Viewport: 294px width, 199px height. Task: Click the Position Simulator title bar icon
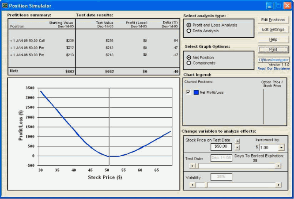(x=5, y=6)
